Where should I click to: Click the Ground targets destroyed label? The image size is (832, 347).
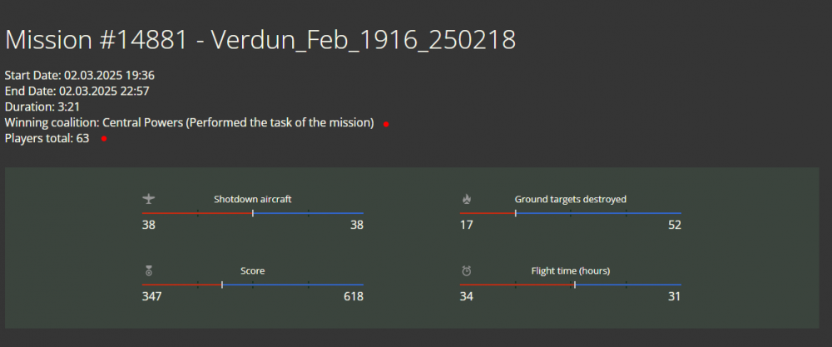pos(570,199)
